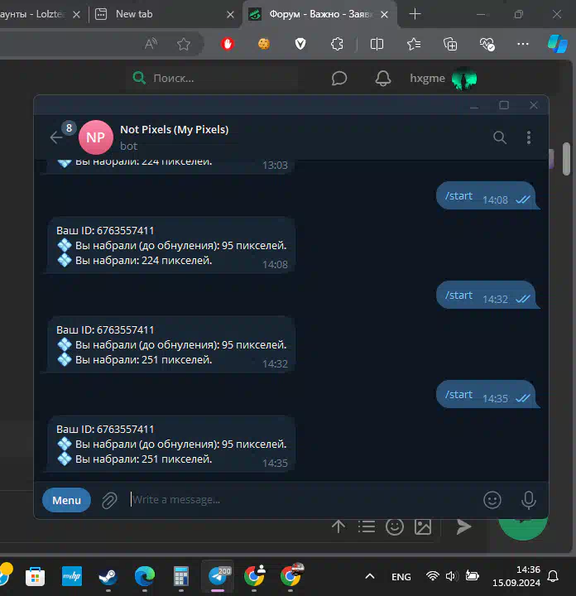This screenshot has width=576, height=596.
Task: Attach a file with paperclip icon
Action: coord(109,500)
